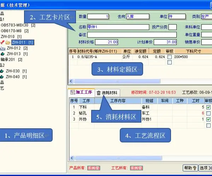Click the 帮助 help button
The height and width of the screenshot is (176, 212).
pyautogui.click(x=190, y=168)
